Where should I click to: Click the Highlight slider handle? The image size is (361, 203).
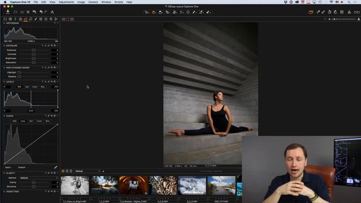[x=19, y=72]
